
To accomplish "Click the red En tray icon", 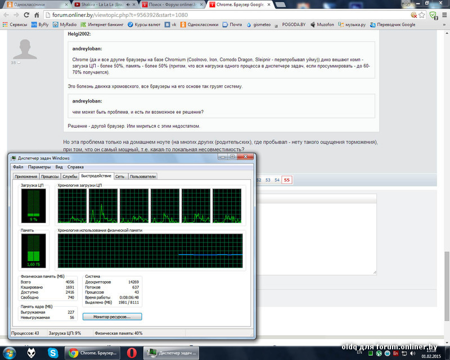I will tap(395, 353).
